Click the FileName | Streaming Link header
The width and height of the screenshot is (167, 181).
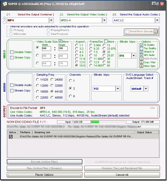pyautogui.click(x=76, y=132)
